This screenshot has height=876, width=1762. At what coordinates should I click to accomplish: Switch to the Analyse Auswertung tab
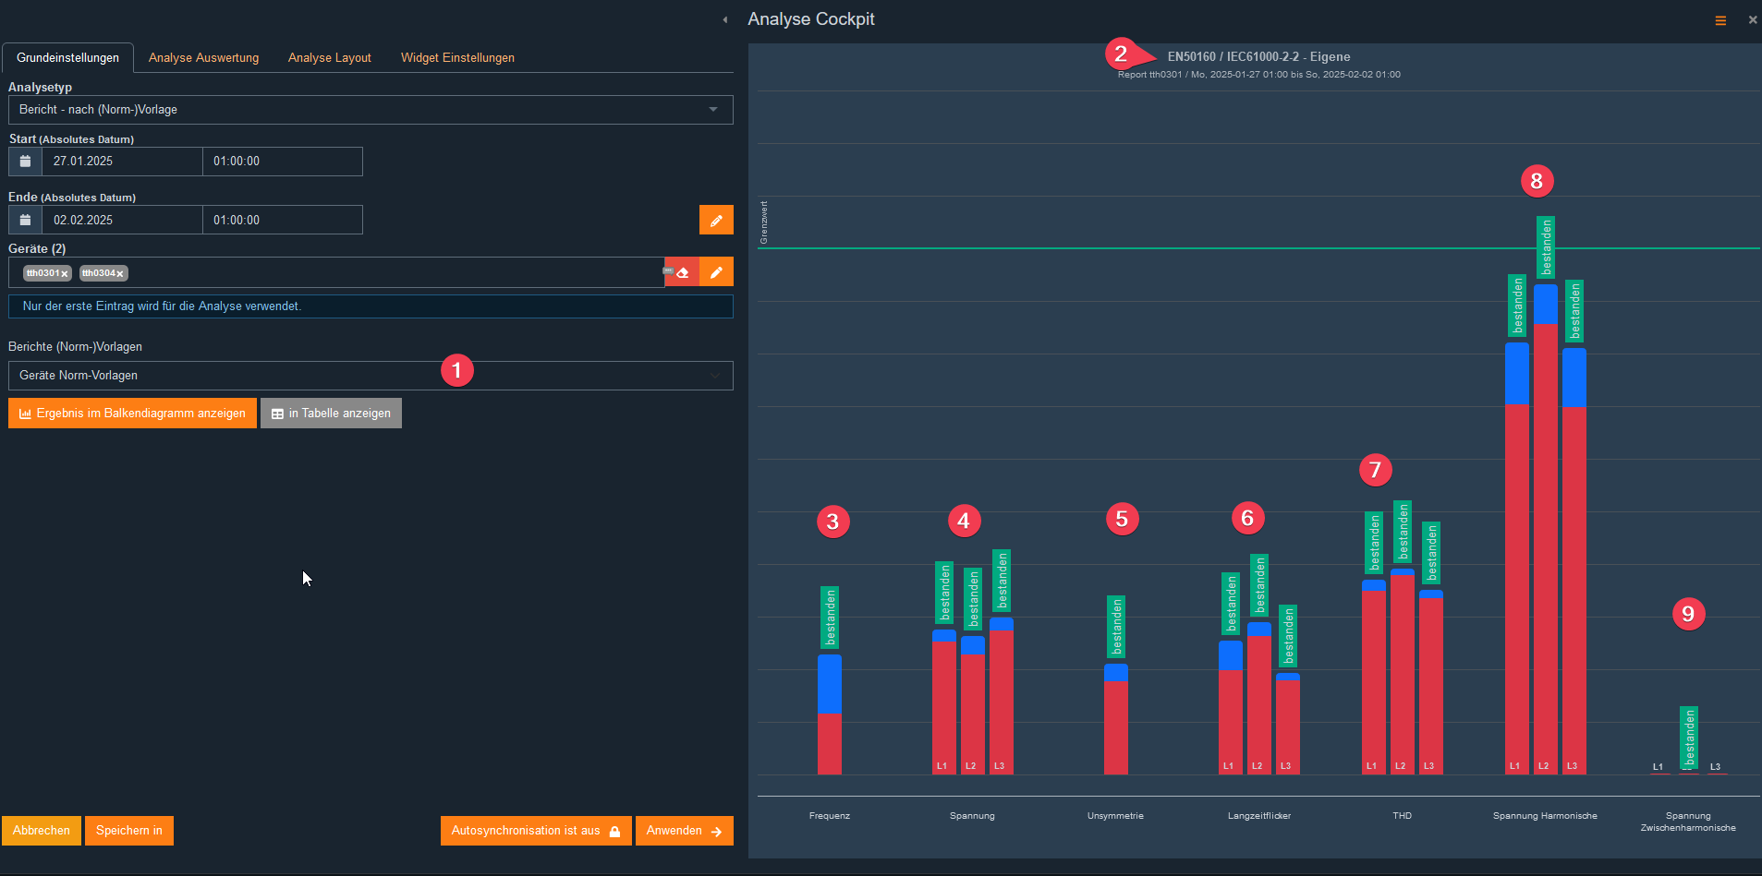pyautogui.click(x=203, y=57)
